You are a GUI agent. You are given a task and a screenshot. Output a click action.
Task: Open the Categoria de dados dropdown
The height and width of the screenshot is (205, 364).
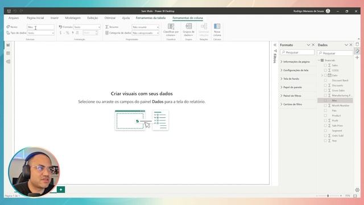click(x=146, y=33)
